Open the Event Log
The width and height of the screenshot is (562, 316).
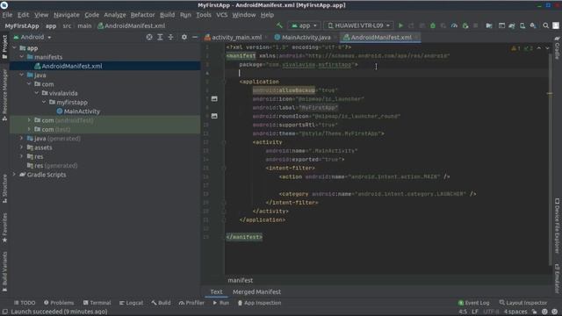473,303
